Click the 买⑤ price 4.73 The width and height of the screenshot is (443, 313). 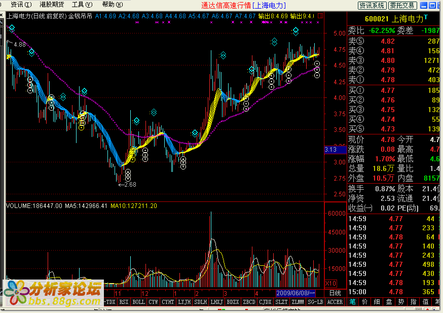(388, 129)
